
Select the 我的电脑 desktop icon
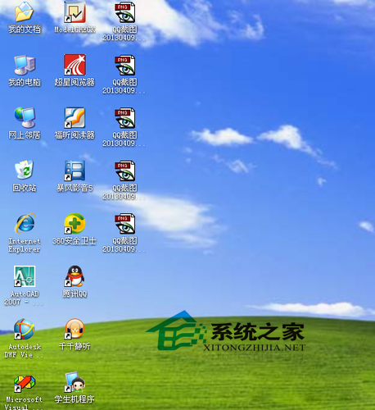[x=25, y=65]
